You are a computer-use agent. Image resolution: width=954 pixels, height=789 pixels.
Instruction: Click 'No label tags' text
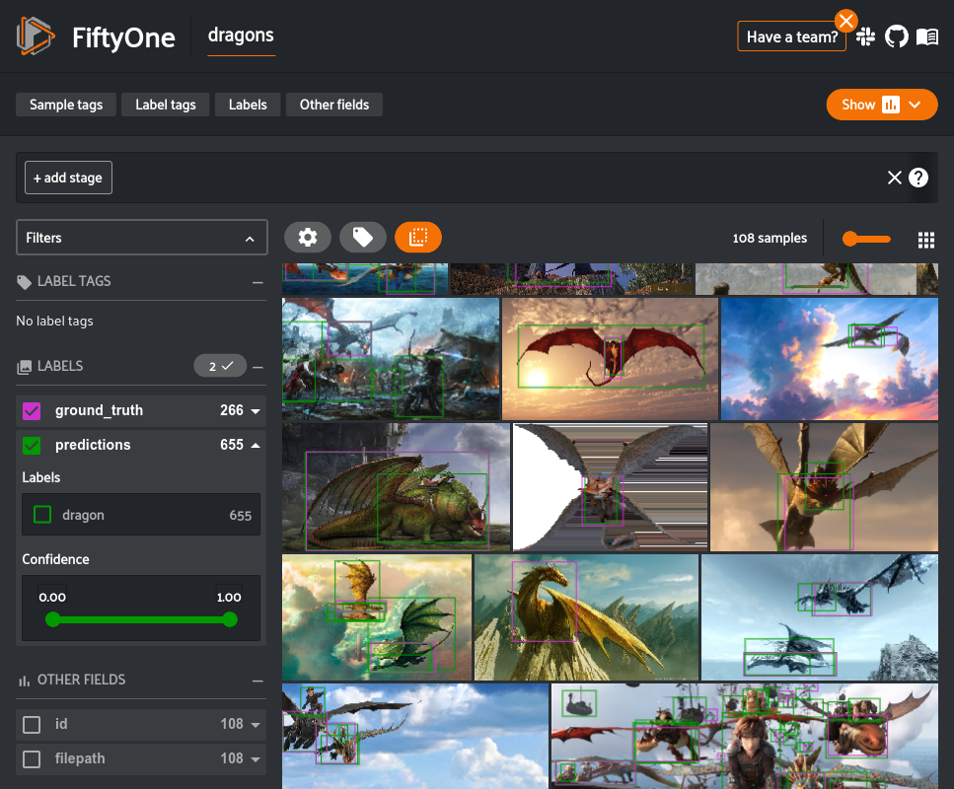coord(55,322)
